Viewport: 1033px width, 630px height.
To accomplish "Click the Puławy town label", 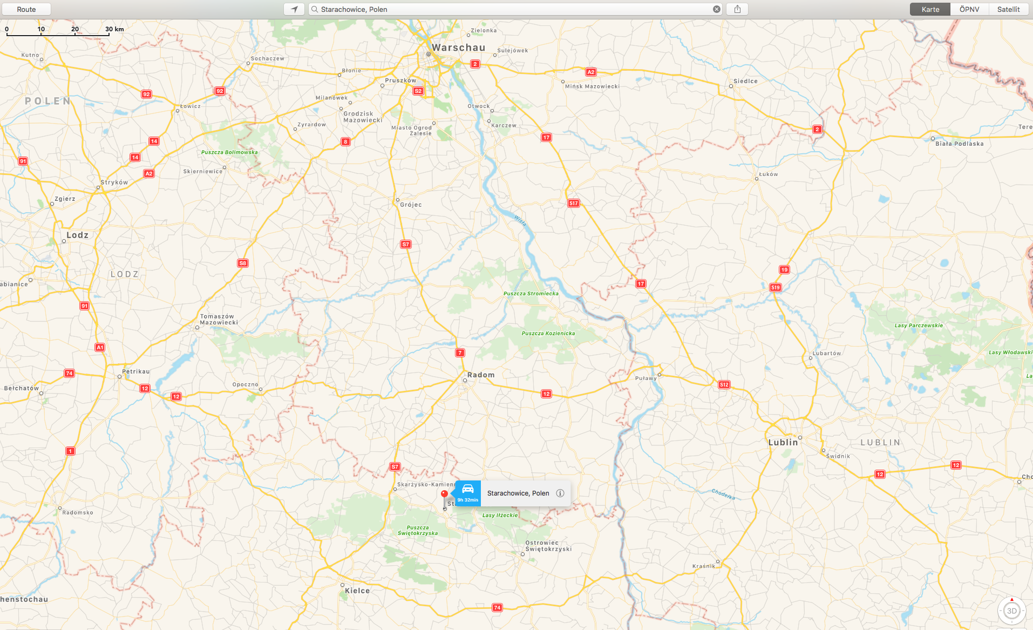I will pyautogui.click(x=645, y=378).
